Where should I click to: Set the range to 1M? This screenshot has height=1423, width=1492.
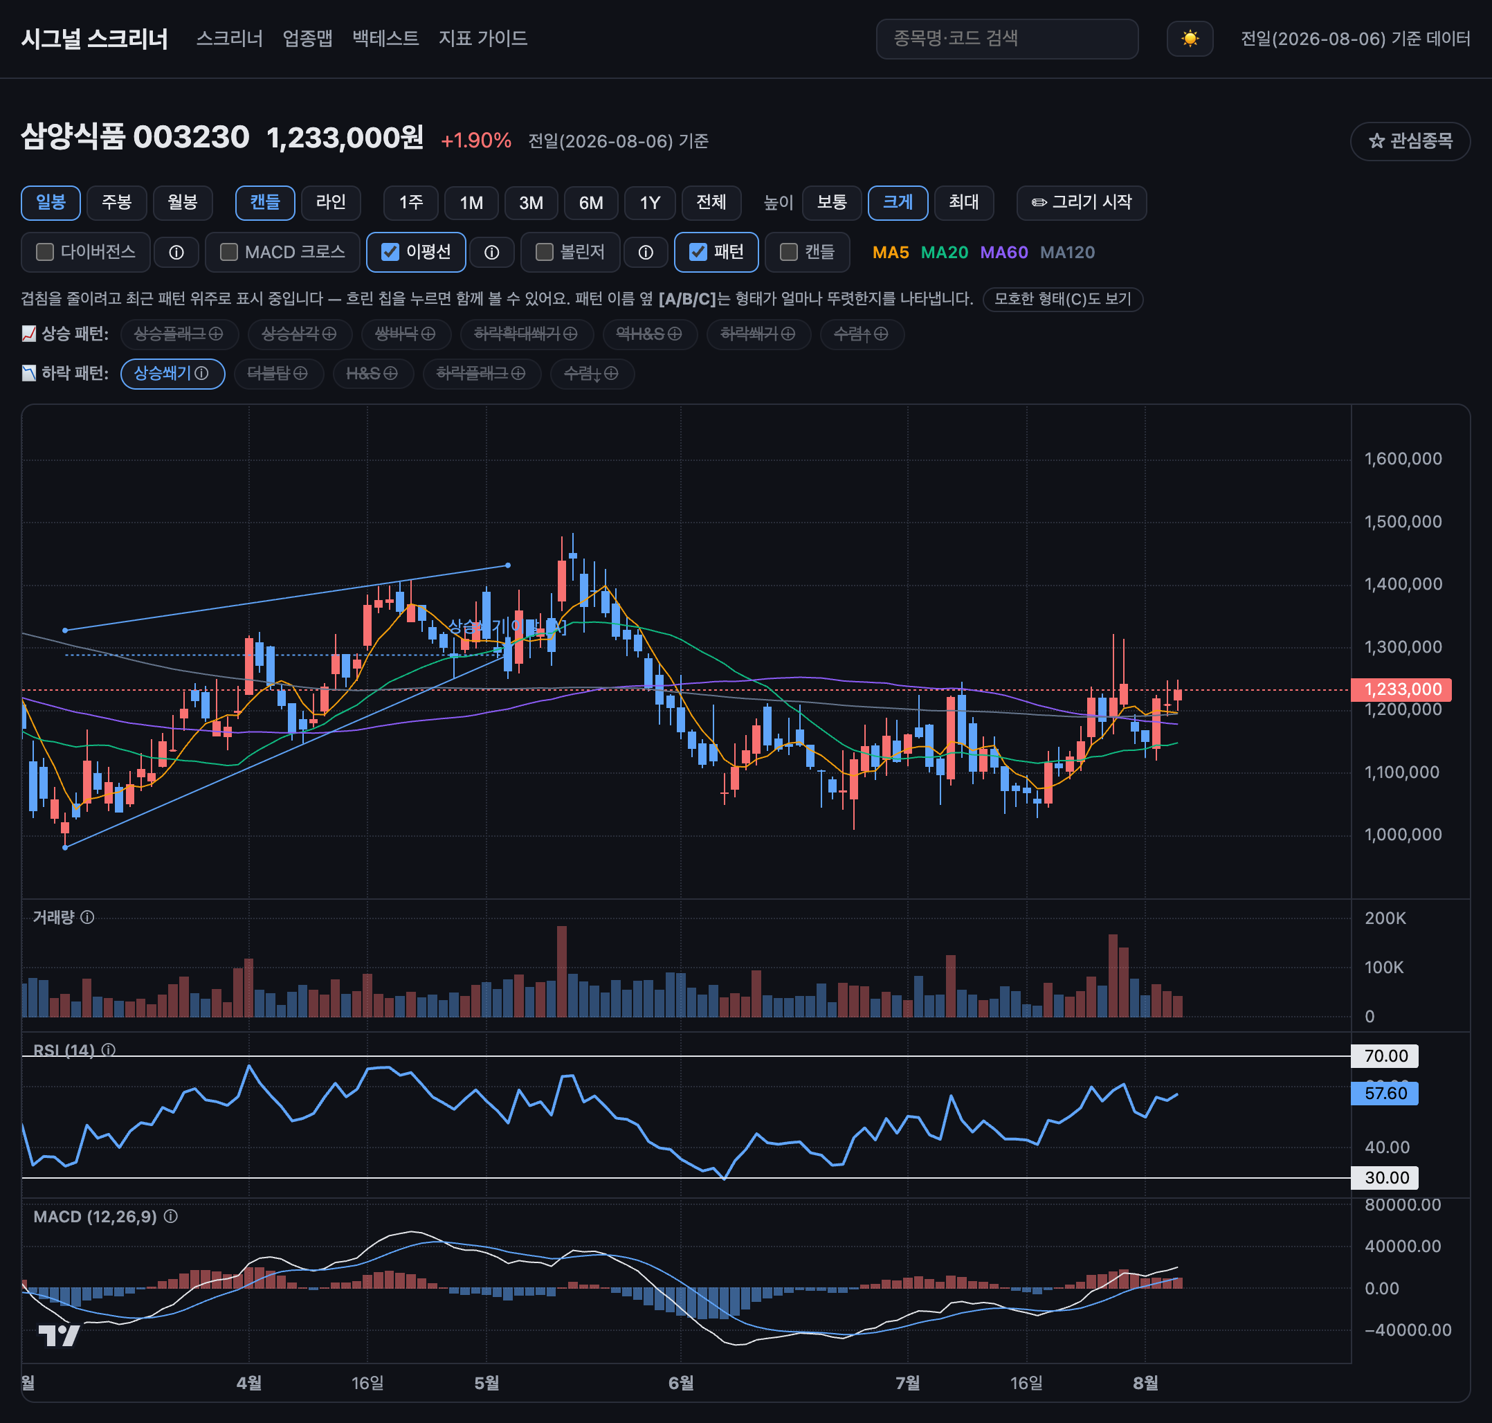pos(471,203)
